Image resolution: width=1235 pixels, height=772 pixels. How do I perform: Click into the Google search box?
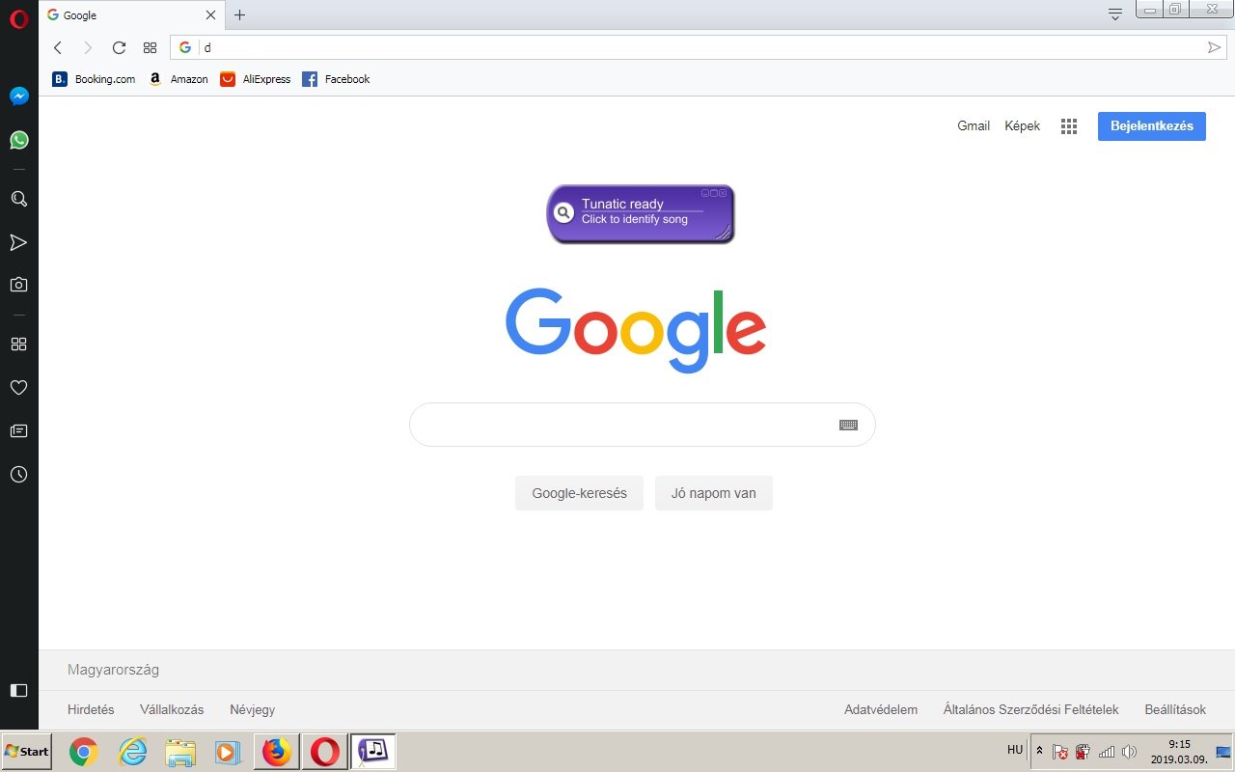tap(642, 425)
